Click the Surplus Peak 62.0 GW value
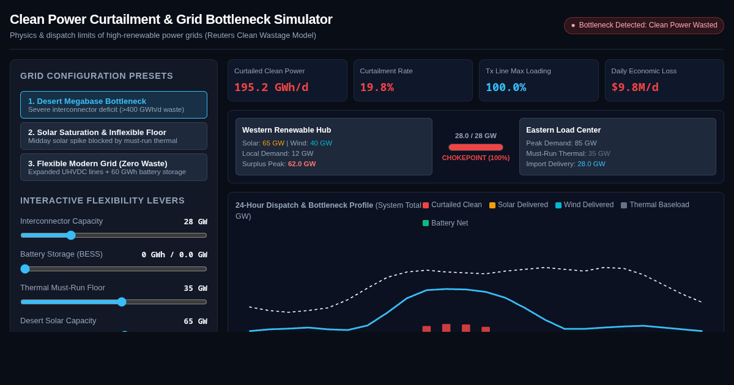The width and height of the screenshot is (734, 385). pos(302,164)
